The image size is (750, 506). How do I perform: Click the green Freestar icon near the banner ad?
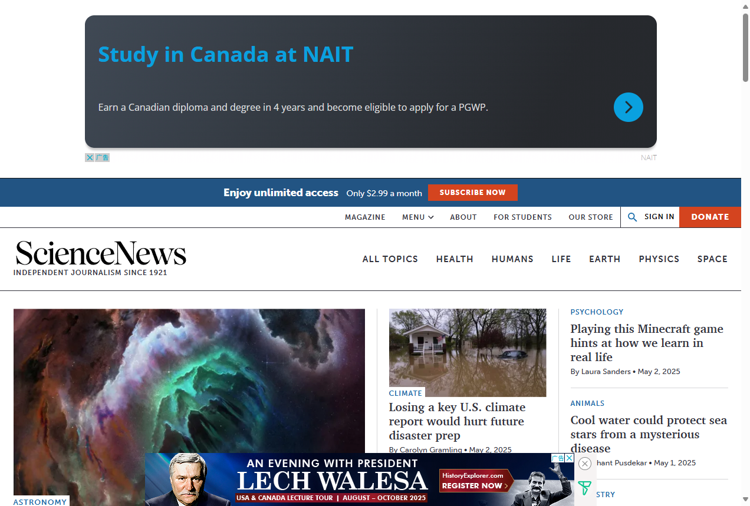pyautogui.click(x=584, y=488)
